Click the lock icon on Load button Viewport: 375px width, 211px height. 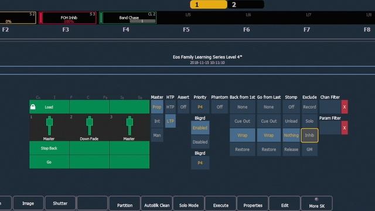tap(33, 107)
